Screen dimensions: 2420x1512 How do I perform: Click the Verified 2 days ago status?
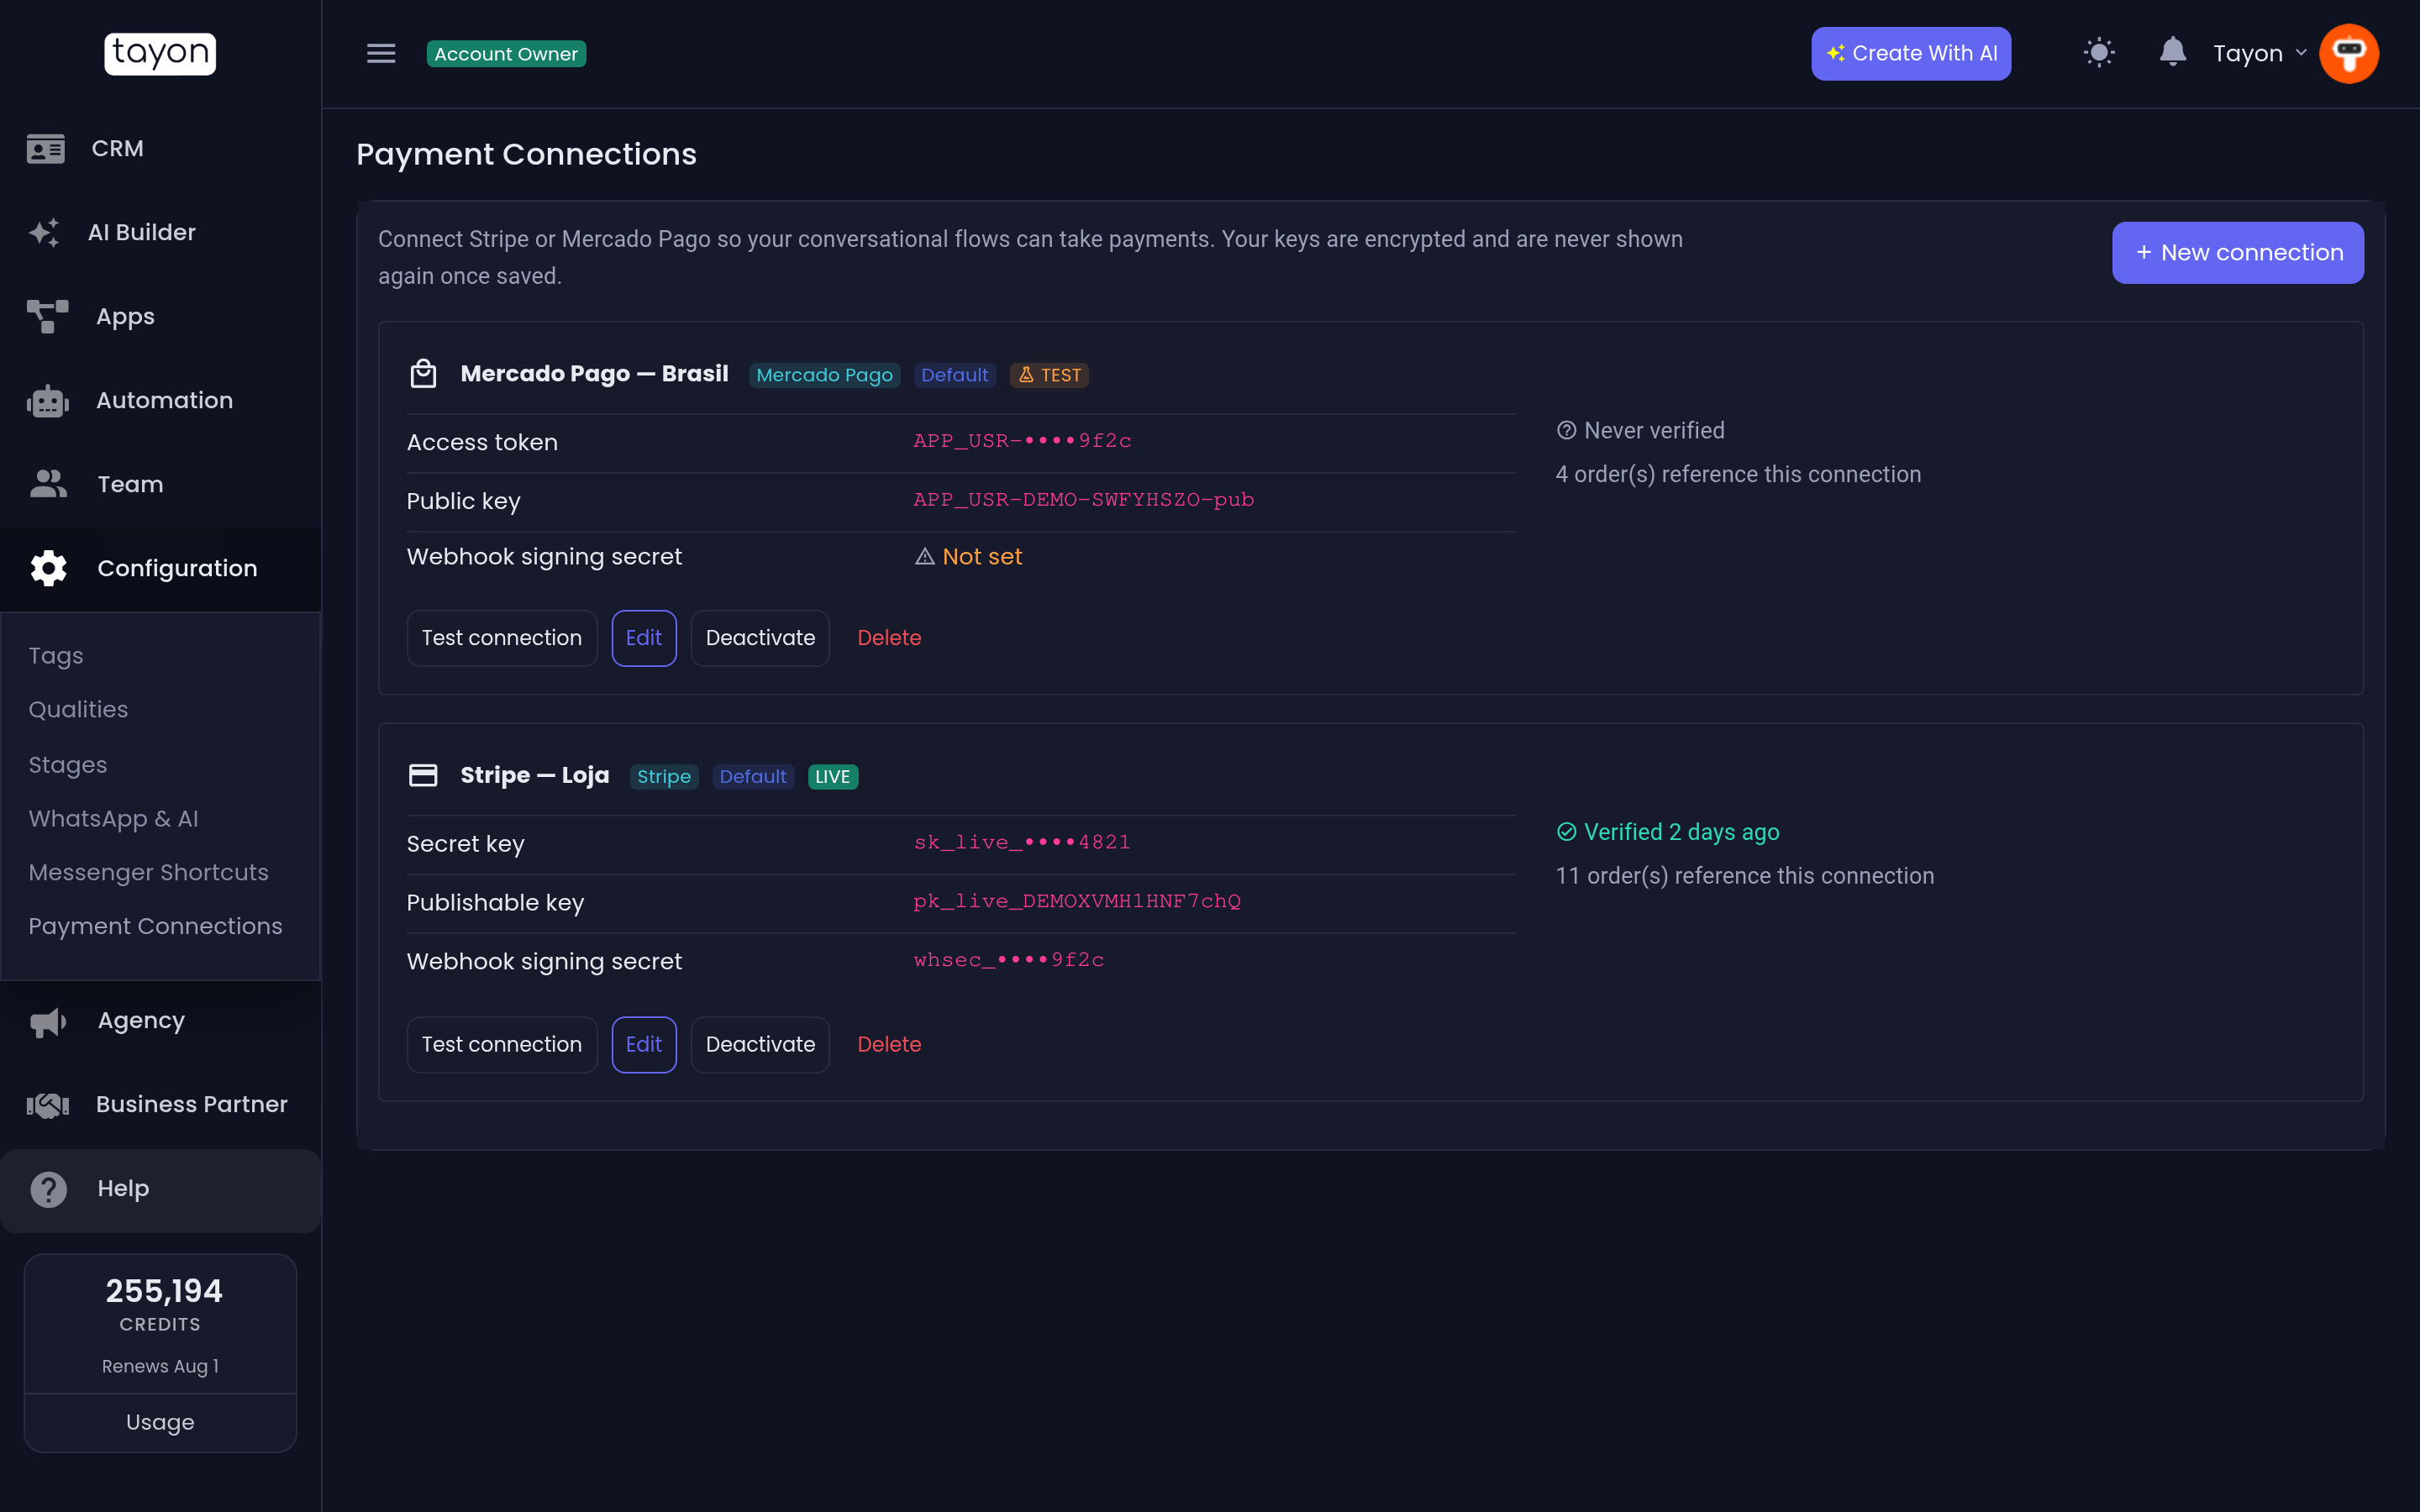1668,833
